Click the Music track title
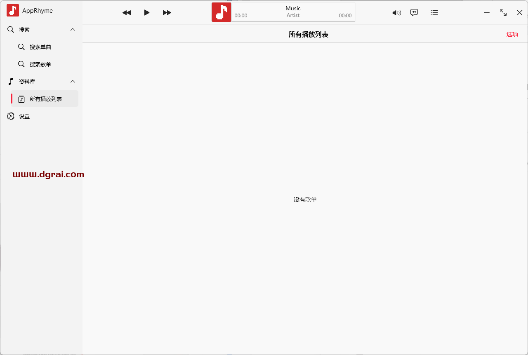Image resolution: width=528 pixels, height=355 pixels. (293, 8)
